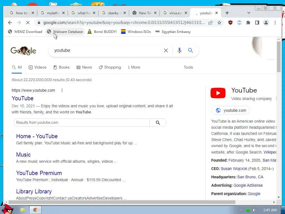Click the Google search input field
285x214 pixels.
click(x=107, y=50)
